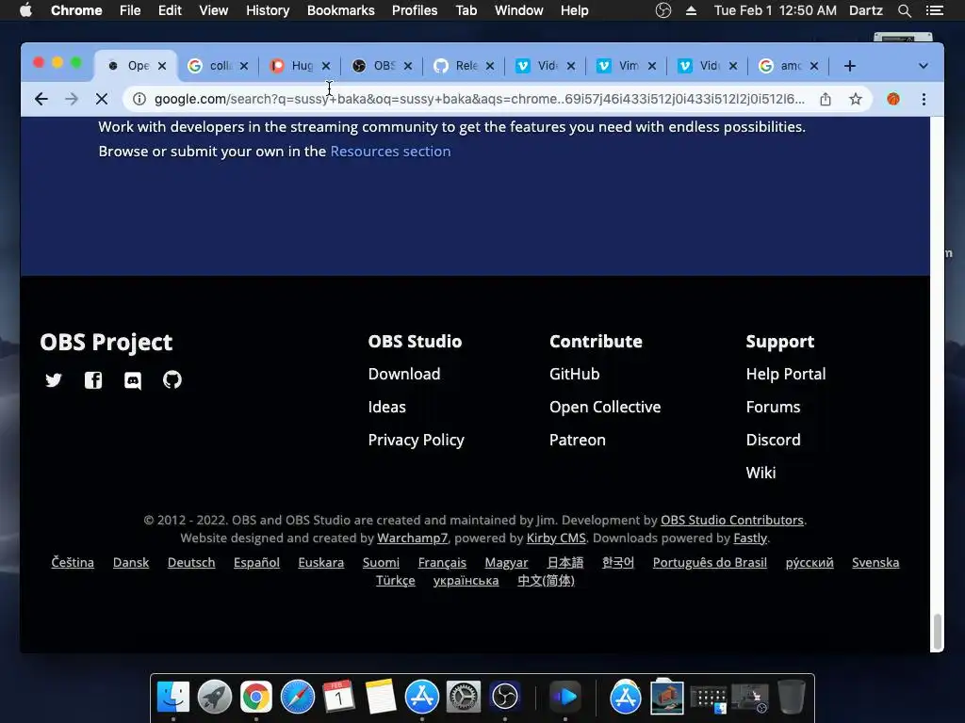Open the File menu
The height and width of the screenshot is (723, 965).
pyautogui.click(x=130, y=10)
